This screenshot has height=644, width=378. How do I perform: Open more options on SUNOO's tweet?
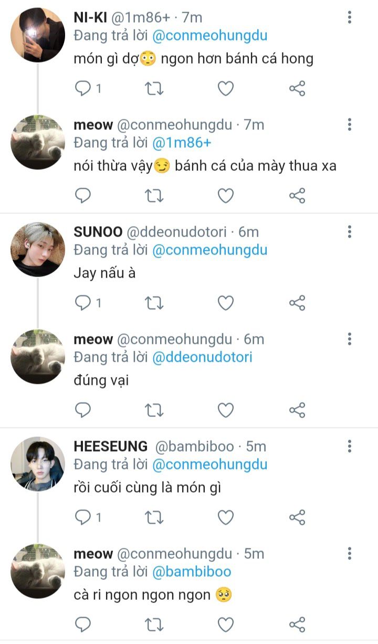tap(350, 232)
